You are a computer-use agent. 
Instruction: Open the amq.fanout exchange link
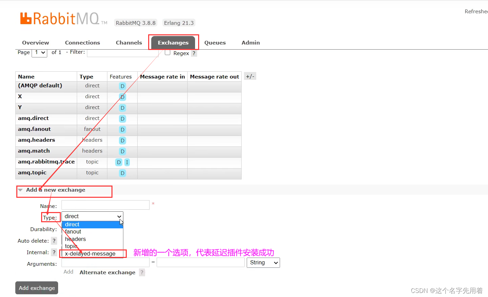34,129
